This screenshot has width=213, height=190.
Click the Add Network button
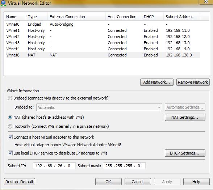[x=157, y=82]
